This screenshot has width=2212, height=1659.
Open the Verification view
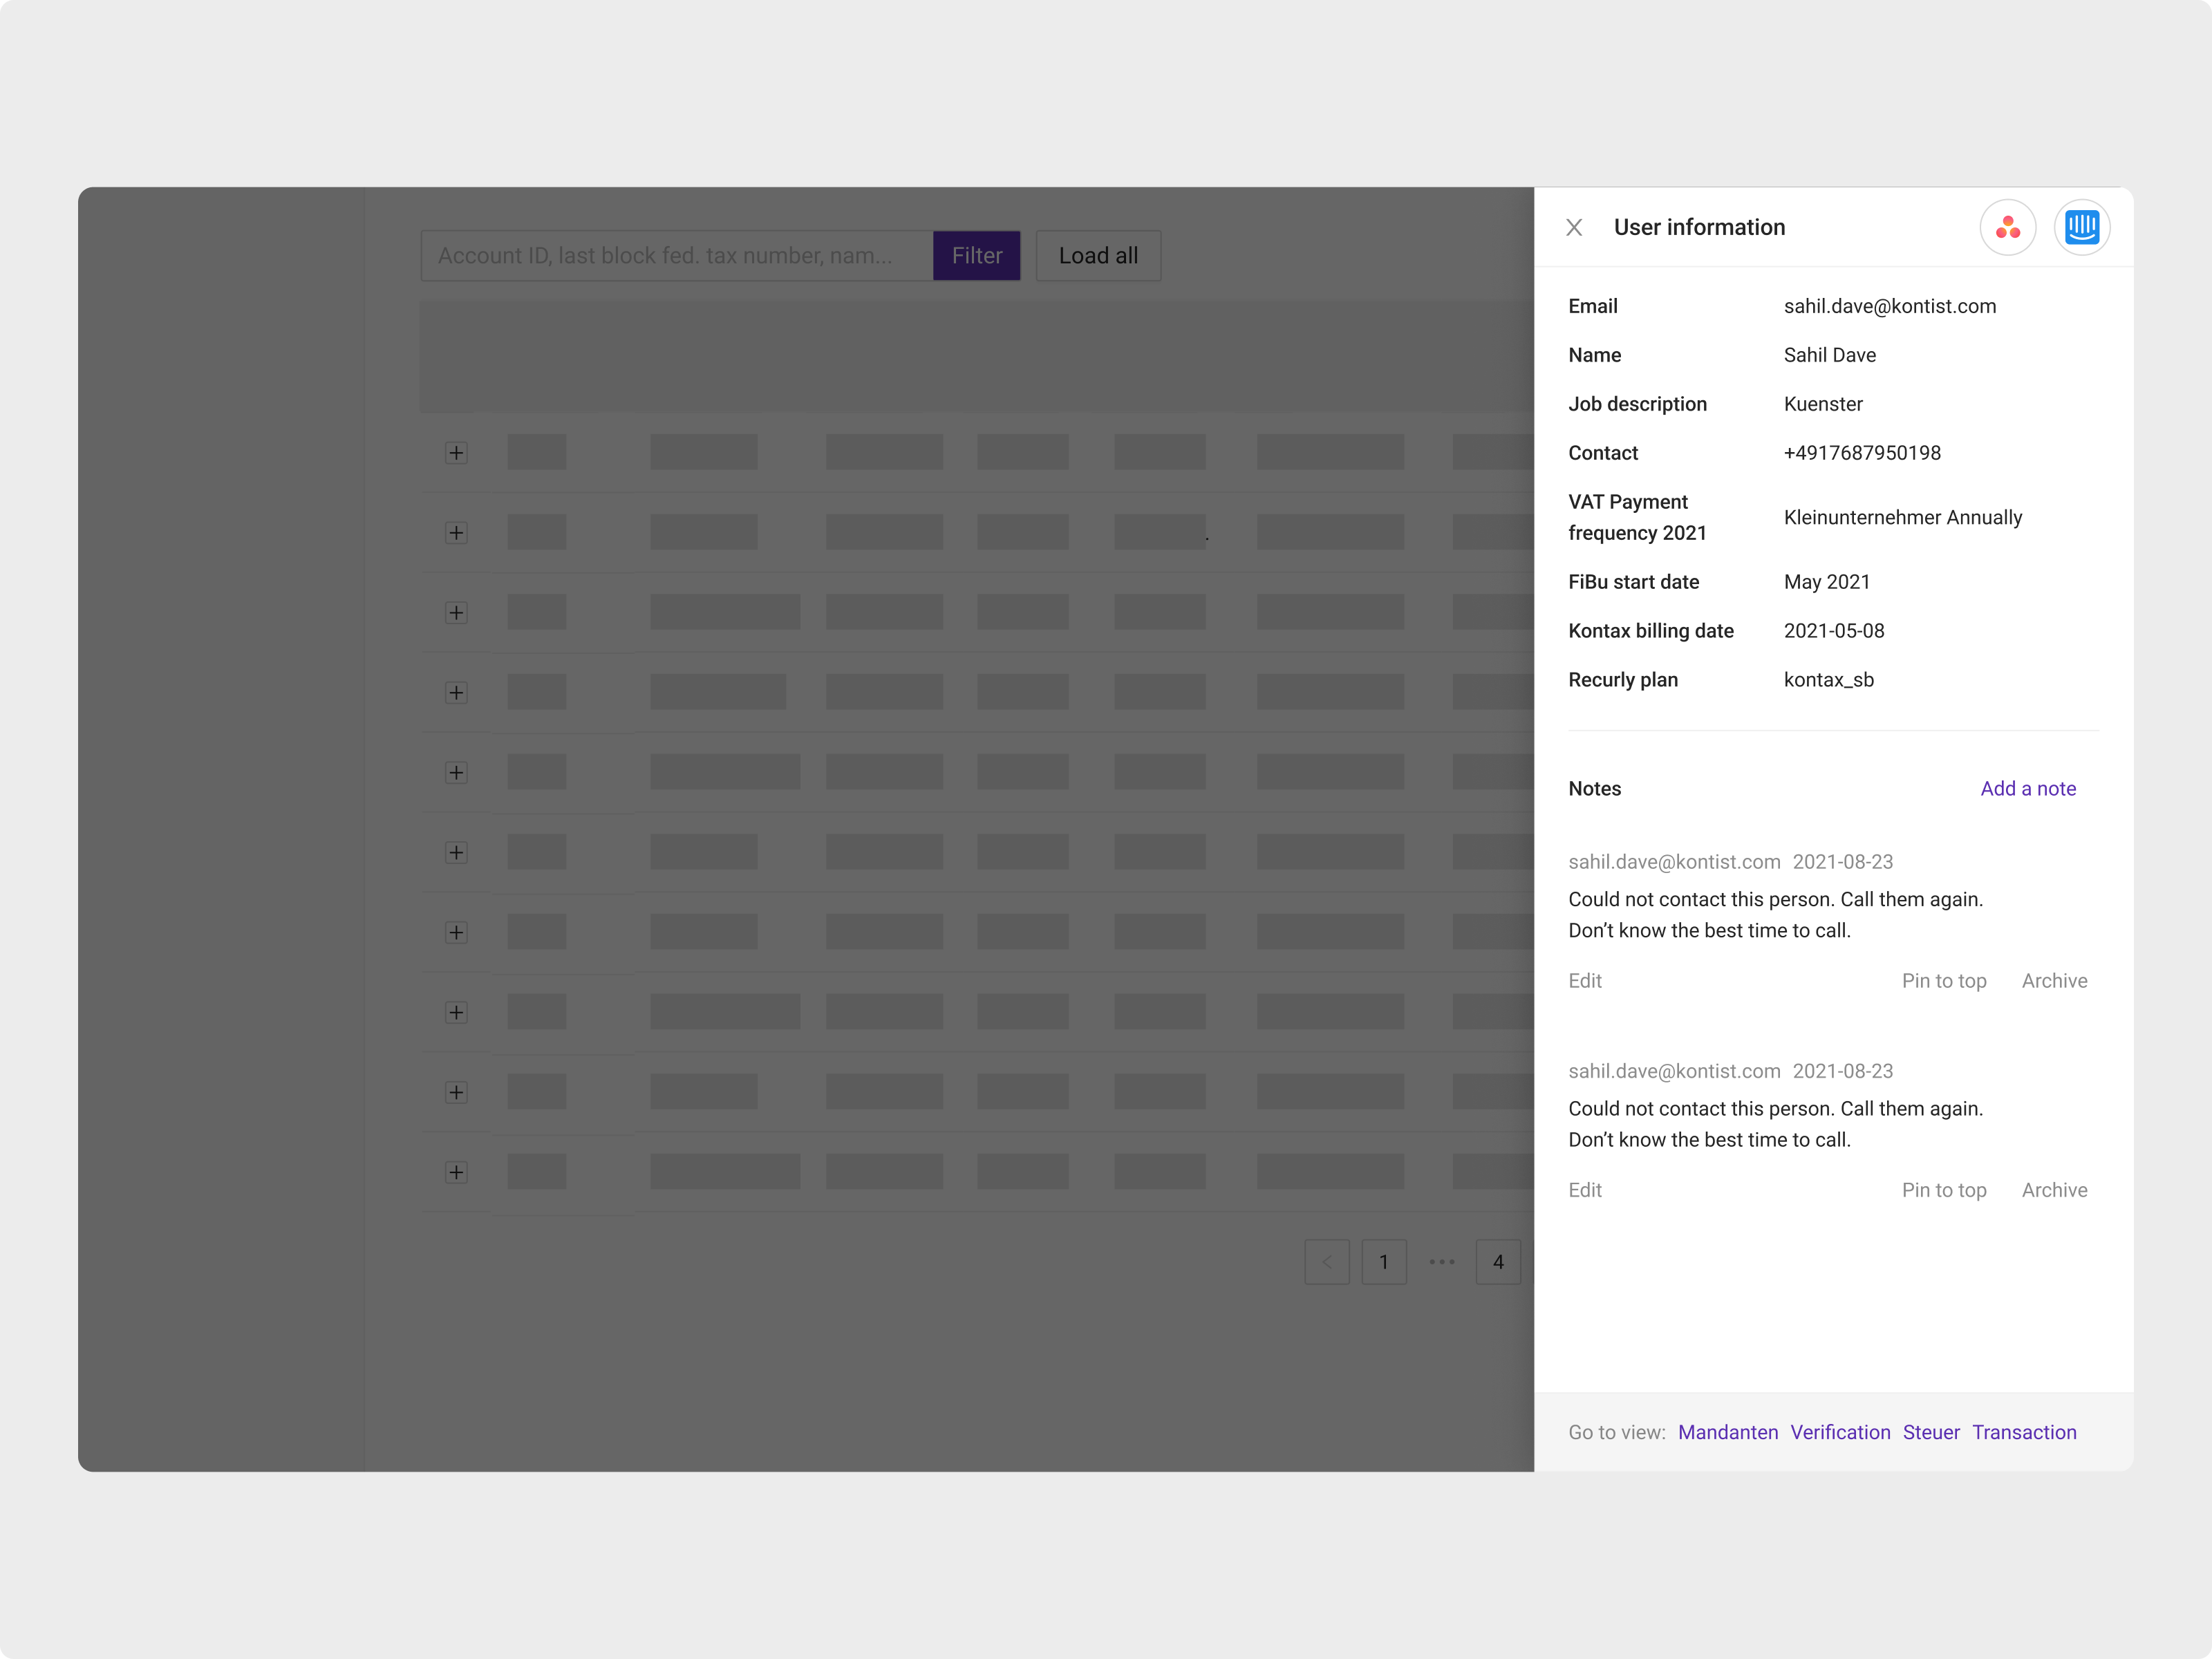coord(1840,1432)
